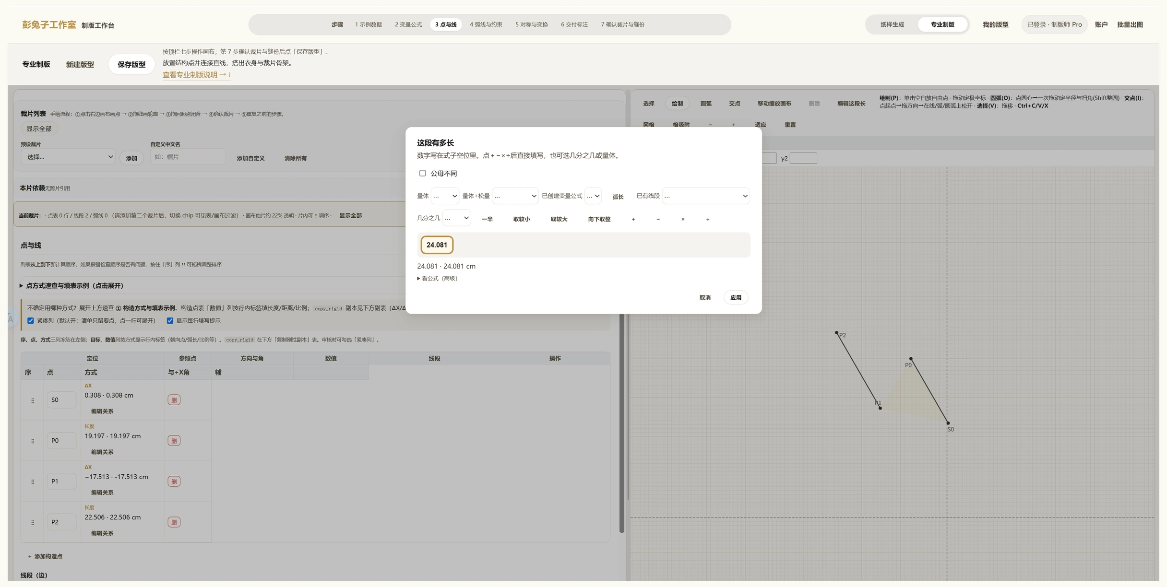Cancel the dialog with 取消

point(705,298)
